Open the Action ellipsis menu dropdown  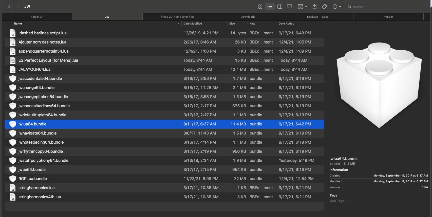(337, 7)
